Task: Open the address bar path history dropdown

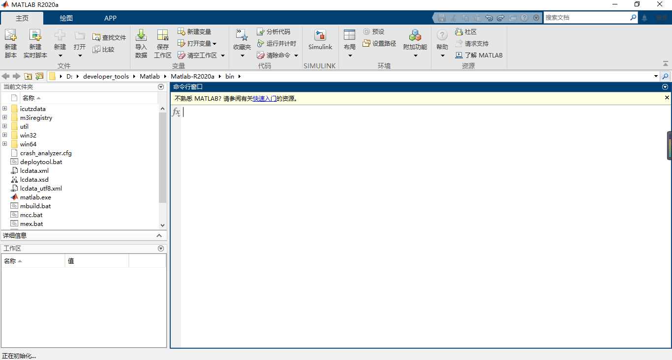Action: (656, 76)
